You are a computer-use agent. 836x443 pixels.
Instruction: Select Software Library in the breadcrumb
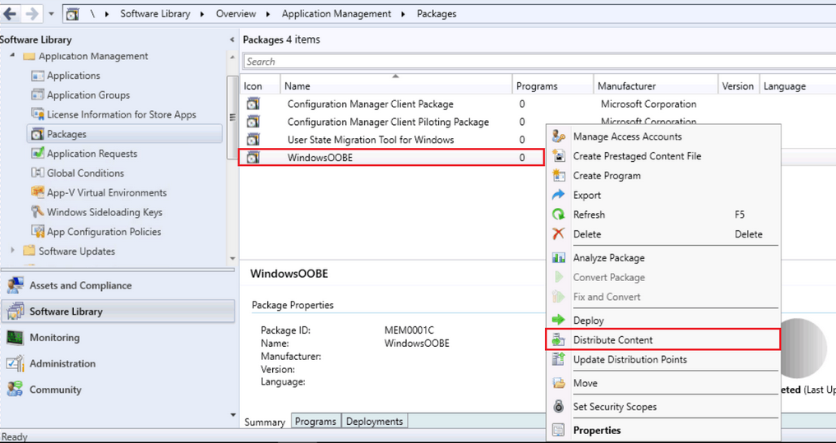(x=155, y=14)
